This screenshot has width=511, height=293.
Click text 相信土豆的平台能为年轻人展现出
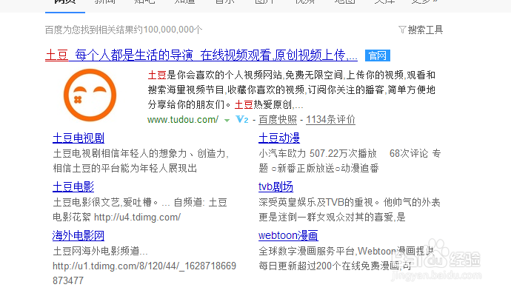pyautogui.click(x=125, y=168)
